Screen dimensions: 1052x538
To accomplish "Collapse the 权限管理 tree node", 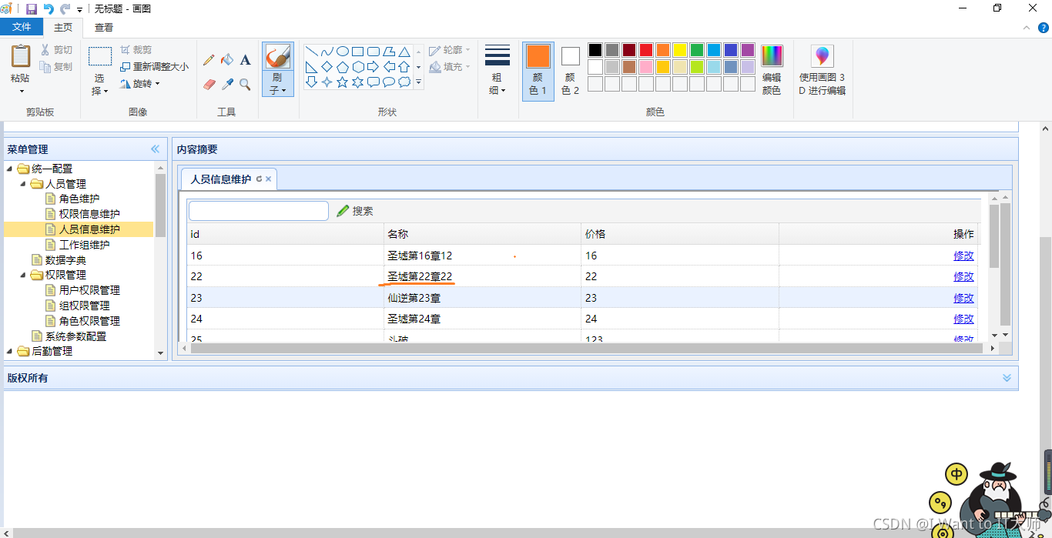I will (x=24, y=275).
